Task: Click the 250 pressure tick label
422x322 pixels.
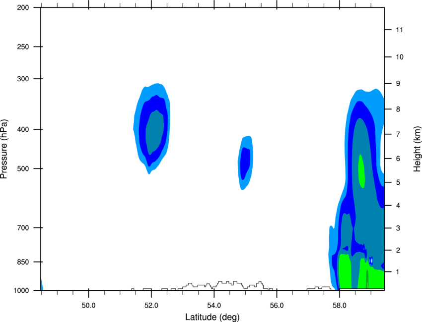Action: pyautogui.click(x=23, y=47)
